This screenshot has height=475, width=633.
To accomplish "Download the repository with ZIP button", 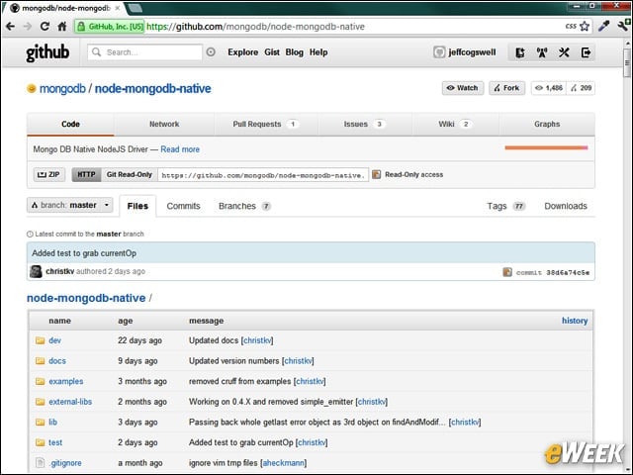I will [x=49, y=174].
